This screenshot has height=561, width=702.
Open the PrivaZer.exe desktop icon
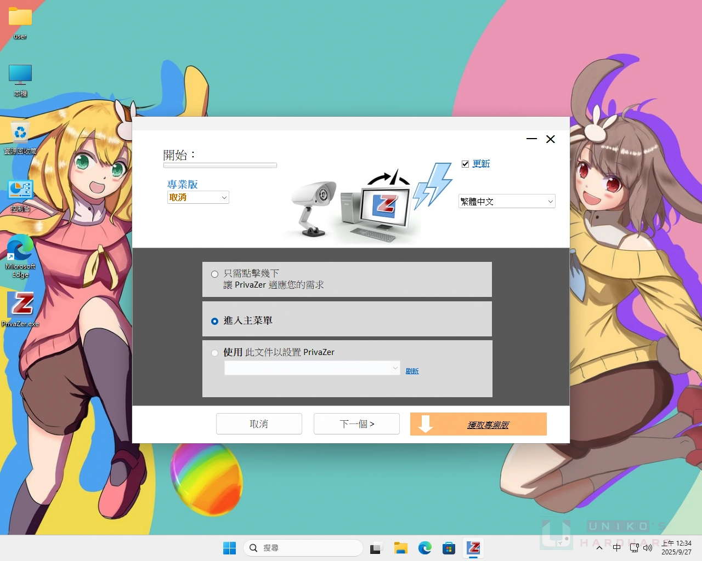pos(20,309)
